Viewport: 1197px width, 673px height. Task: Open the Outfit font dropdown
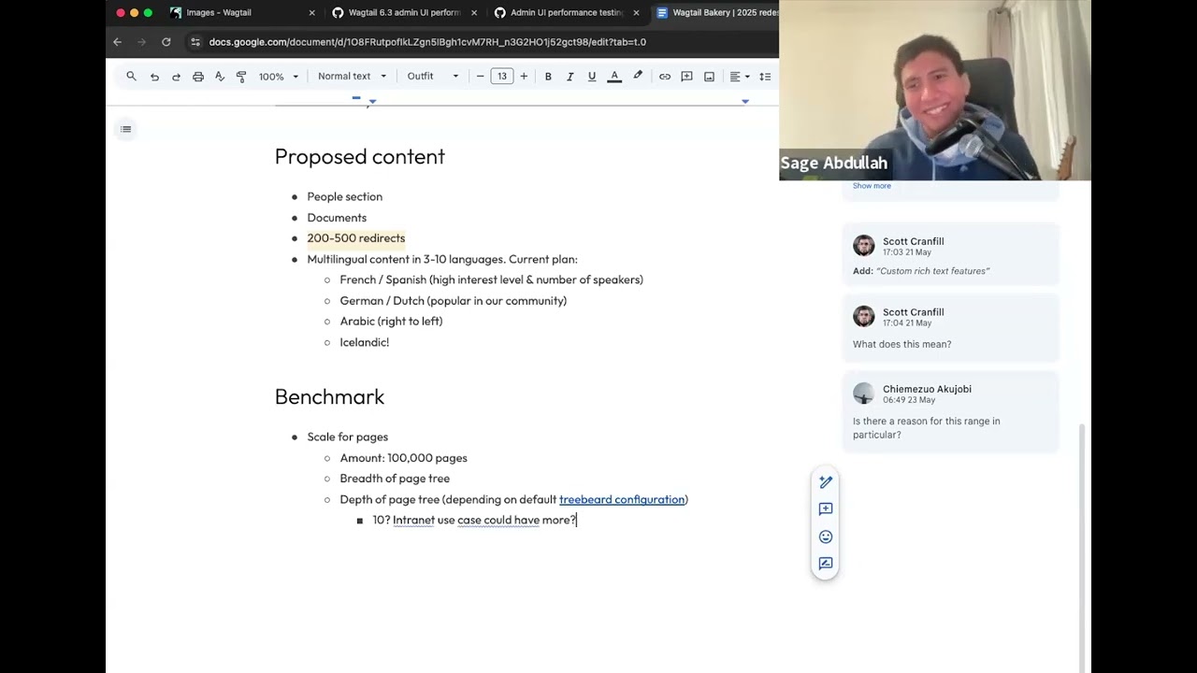(x=433, y=77)
